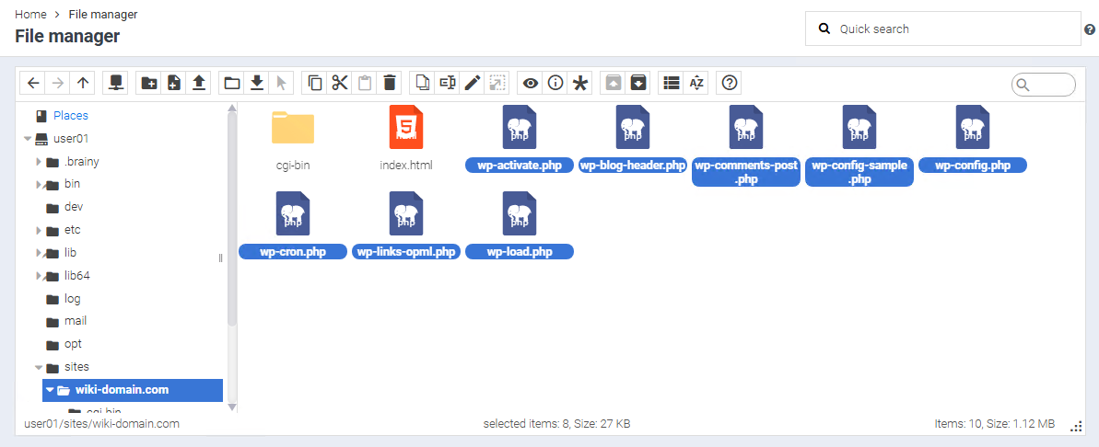Click File manager breadcrumb link
This screenshot has height=447, width=1099.
[x=103, y=14]
